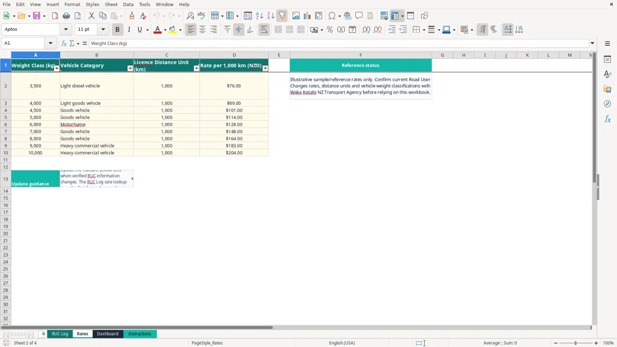Click the Increase indent icon
Image resolution: width=617 pixels, height=347 pixels.
(x=392, y=30)
